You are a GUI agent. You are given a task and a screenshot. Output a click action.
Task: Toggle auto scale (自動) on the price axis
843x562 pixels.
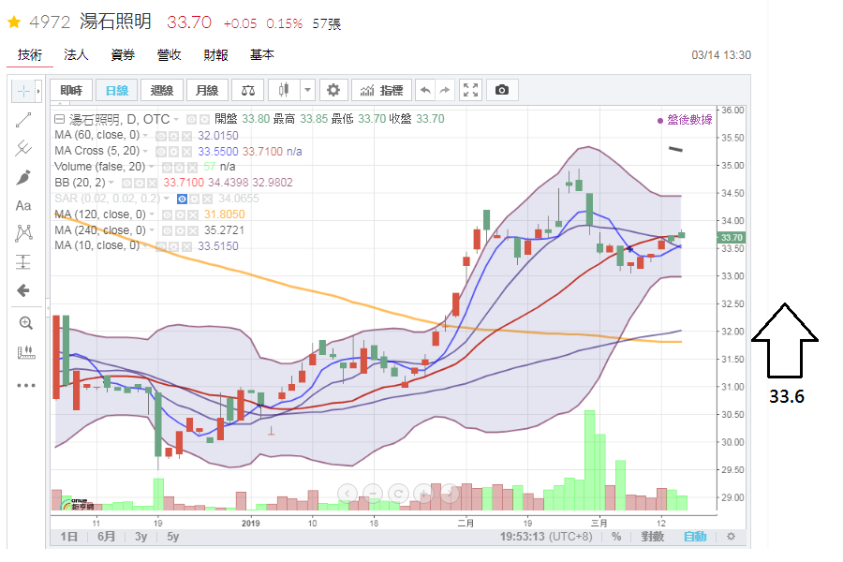tap(694, 537)
